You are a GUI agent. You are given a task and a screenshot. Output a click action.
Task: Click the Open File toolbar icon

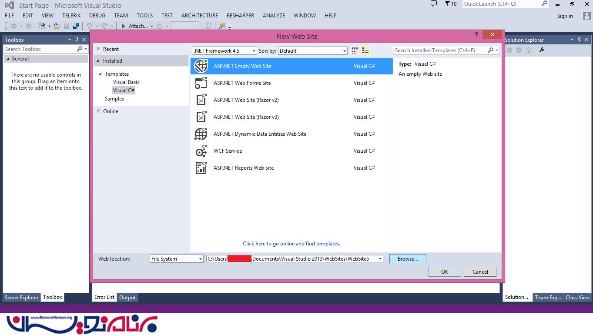click(x=57, y=26)
